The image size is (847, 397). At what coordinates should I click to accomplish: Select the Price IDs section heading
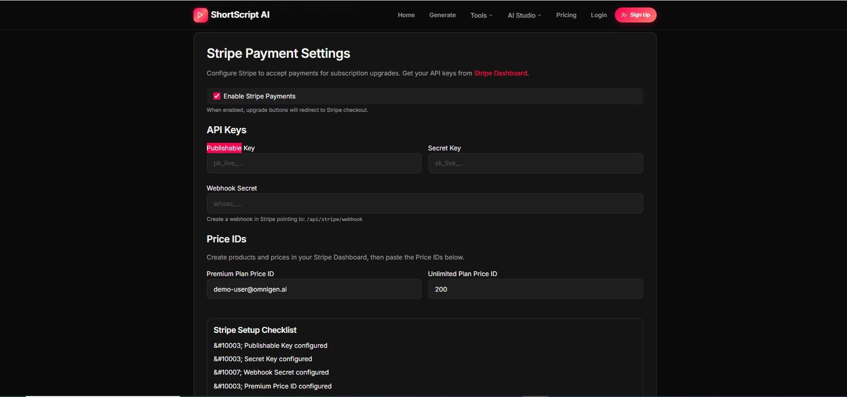pyautogui.click(x=226, y=239)
